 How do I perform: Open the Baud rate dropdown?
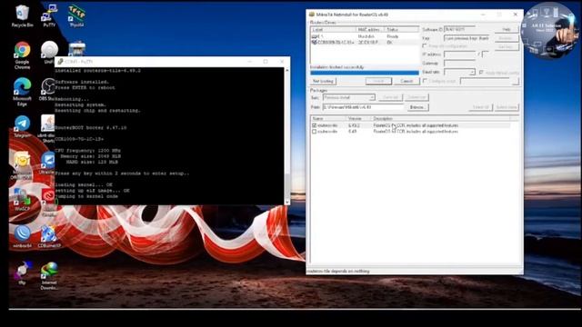pos(472,72)
